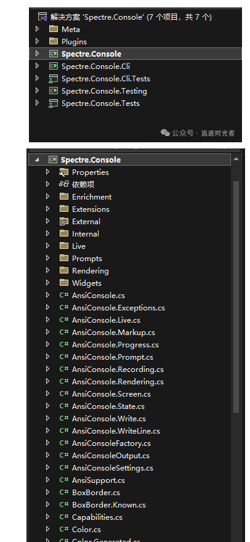This screenshot has width=250, height=542.
Task: Select the AnsiConsole.Progress.cs file
Action: [x=115, y=345]
